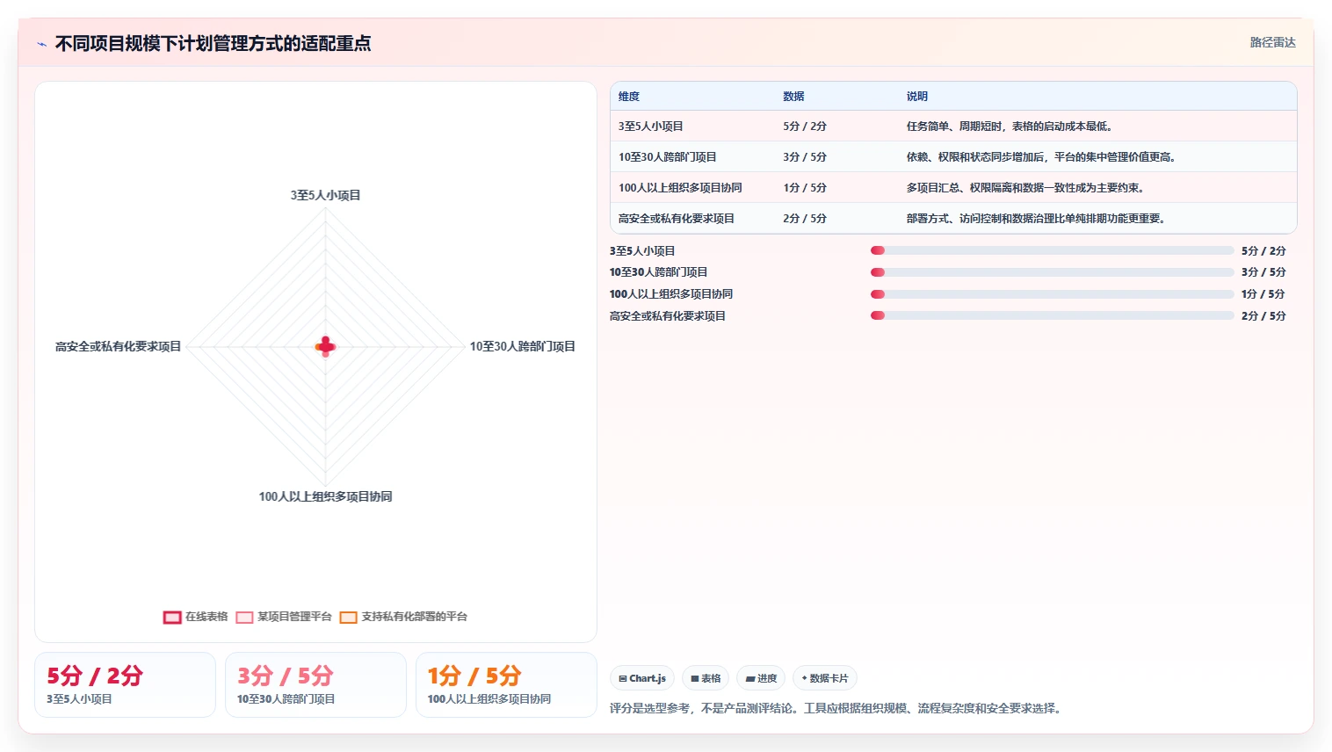
Task: Open the 1分 / 5分 data card
Action: (x=506, y=684)
